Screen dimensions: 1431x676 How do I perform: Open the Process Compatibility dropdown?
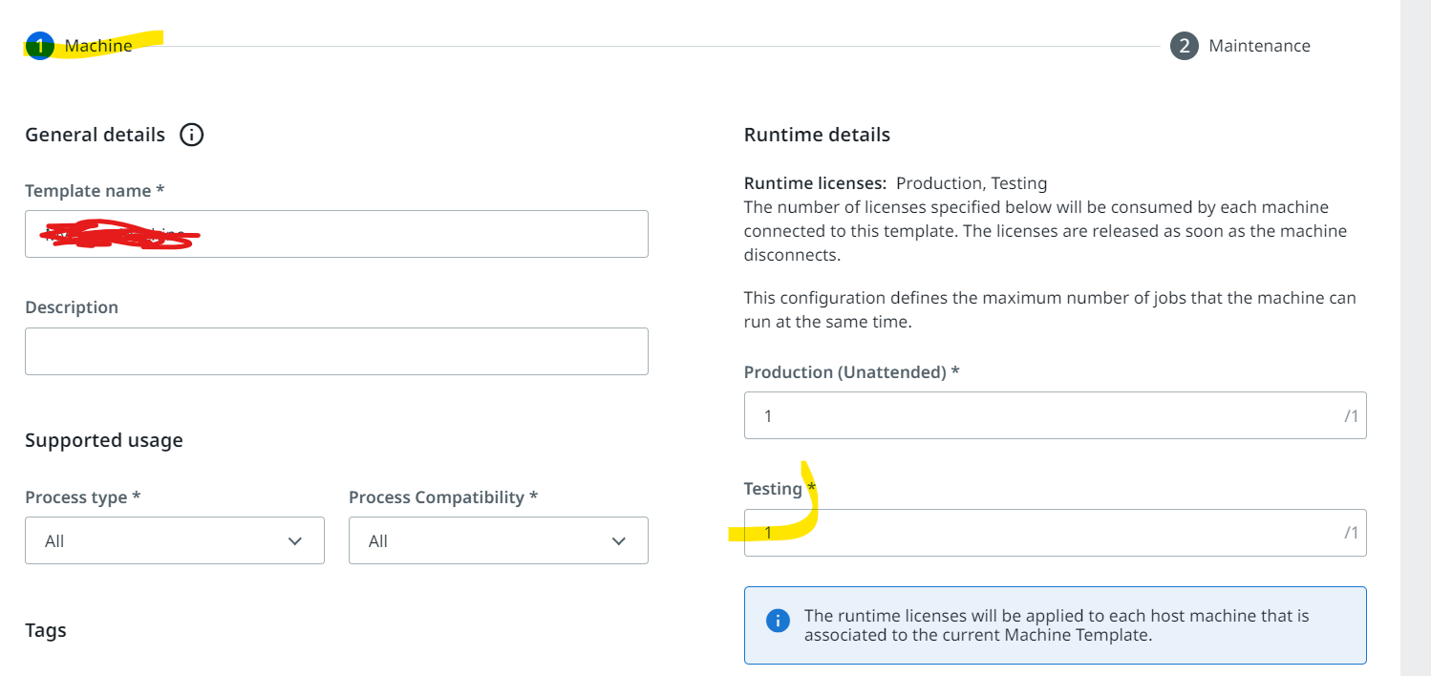coord(499,540)
